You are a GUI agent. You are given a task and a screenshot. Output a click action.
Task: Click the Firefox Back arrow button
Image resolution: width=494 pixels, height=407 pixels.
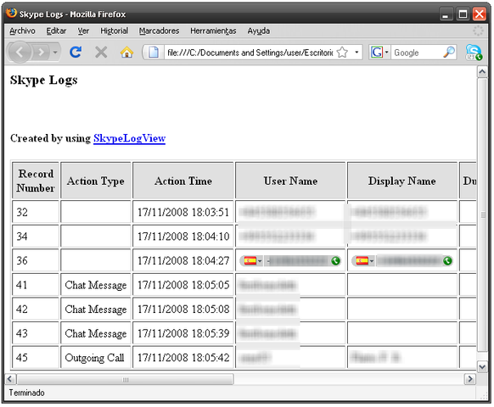20,52
